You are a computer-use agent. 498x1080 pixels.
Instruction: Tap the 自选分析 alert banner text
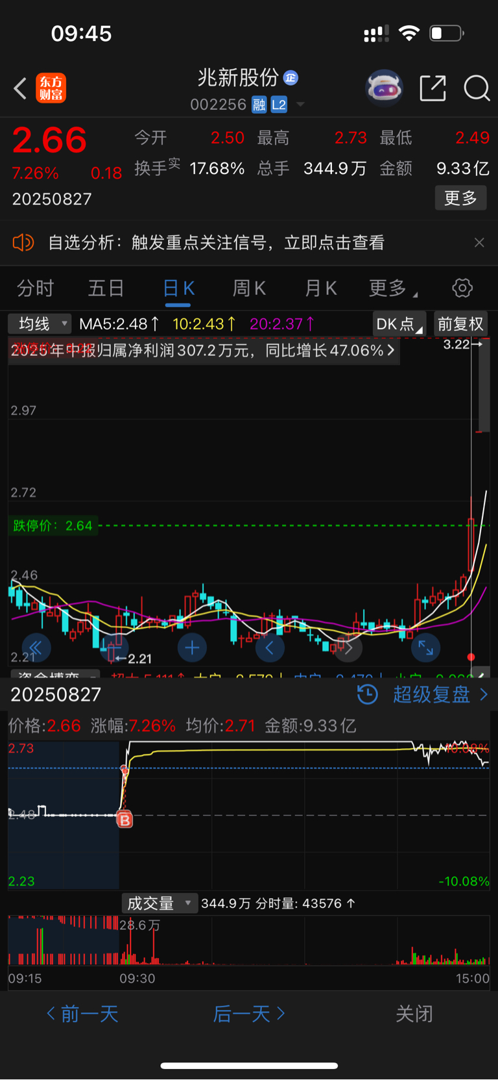216,243
